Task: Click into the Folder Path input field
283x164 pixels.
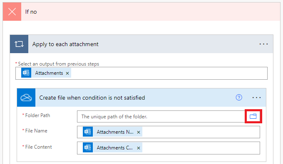Action: 161,117
